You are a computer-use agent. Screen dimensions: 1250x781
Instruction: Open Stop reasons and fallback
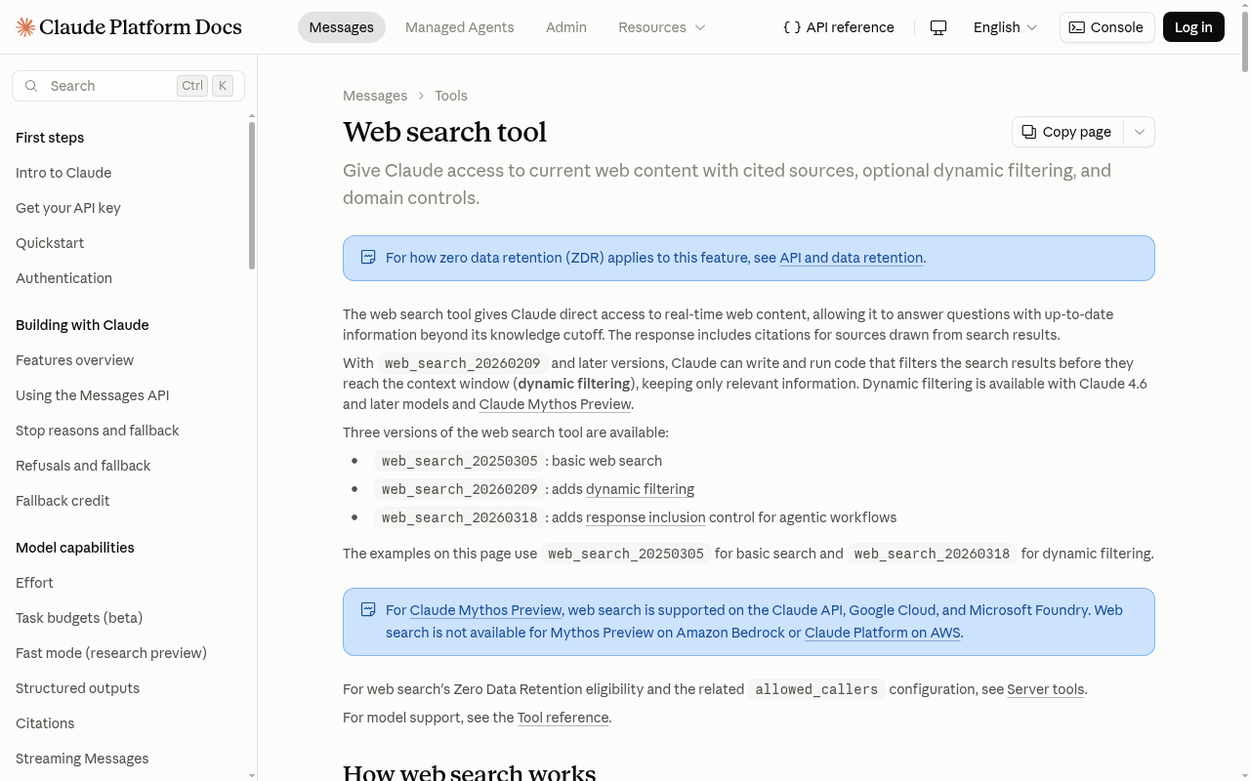point(98,431)
